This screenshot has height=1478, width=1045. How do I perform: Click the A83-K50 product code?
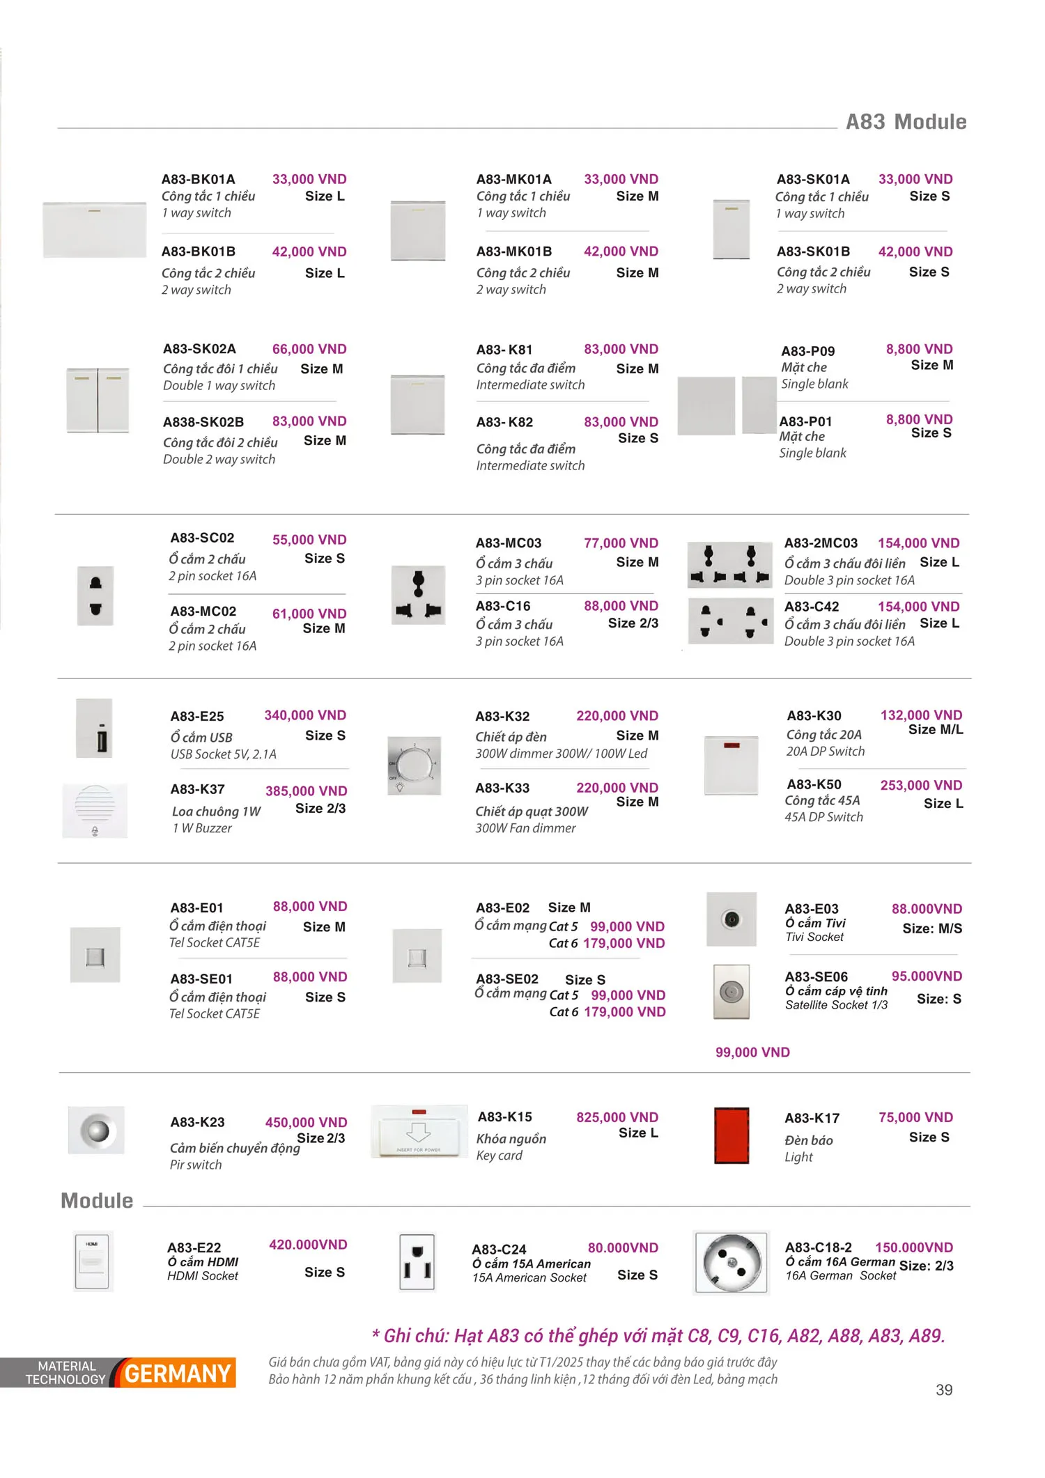(x=814, y=784)
